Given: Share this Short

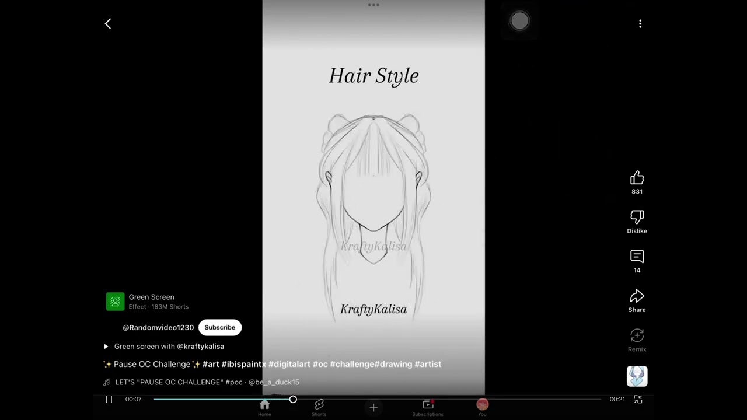Looking at the screenshot, I should [x=637, y=296].
